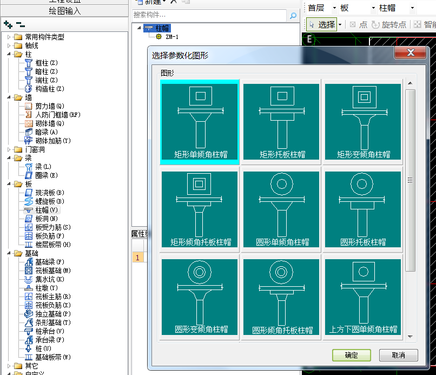The width and height of the screenshot is (436, 375).
Task: Select the 暗柱(Z) item icon
Action: [x=29, y=71]
